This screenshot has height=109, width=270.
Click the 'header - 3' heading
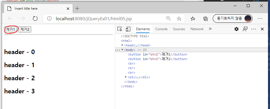[x=19, y=91]
